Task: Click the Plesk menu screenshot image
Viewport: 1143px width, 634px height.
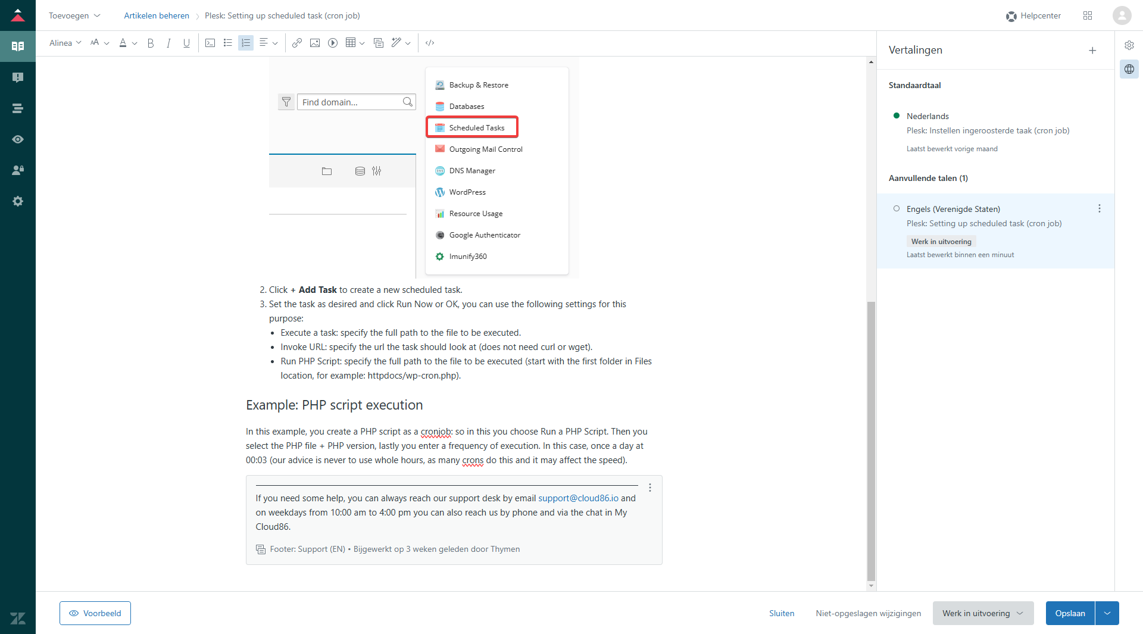Action: coord(424,168)
